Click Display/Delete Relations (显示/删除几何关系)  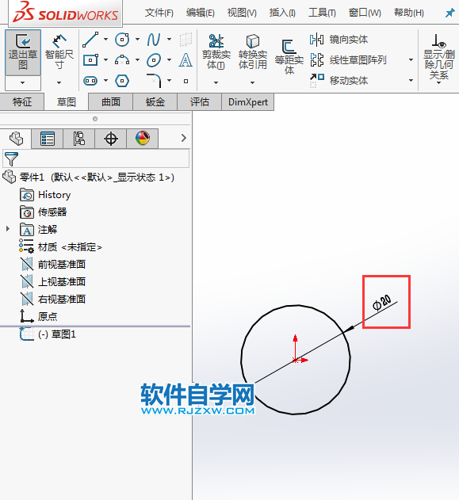(438, 57)
